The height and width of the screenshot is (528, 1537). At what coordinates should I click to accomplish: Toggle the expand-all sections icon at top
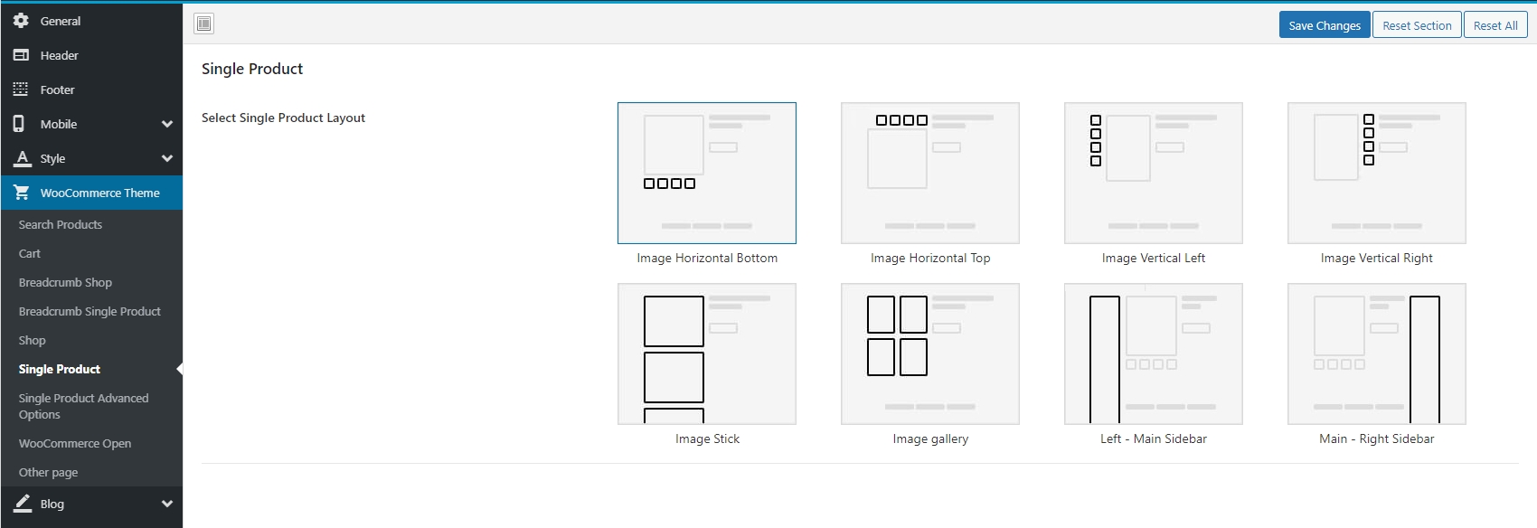204,24
